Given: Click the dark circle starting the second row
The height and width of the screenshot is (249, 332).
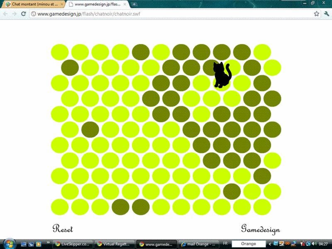Looking at the screenshot, I should (x=70, y=68).
